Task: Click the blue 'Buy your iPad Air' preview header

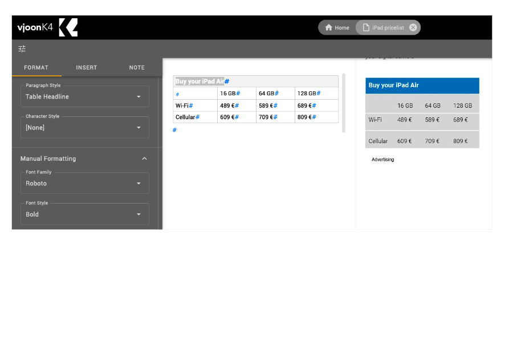Action: (422, 86)
